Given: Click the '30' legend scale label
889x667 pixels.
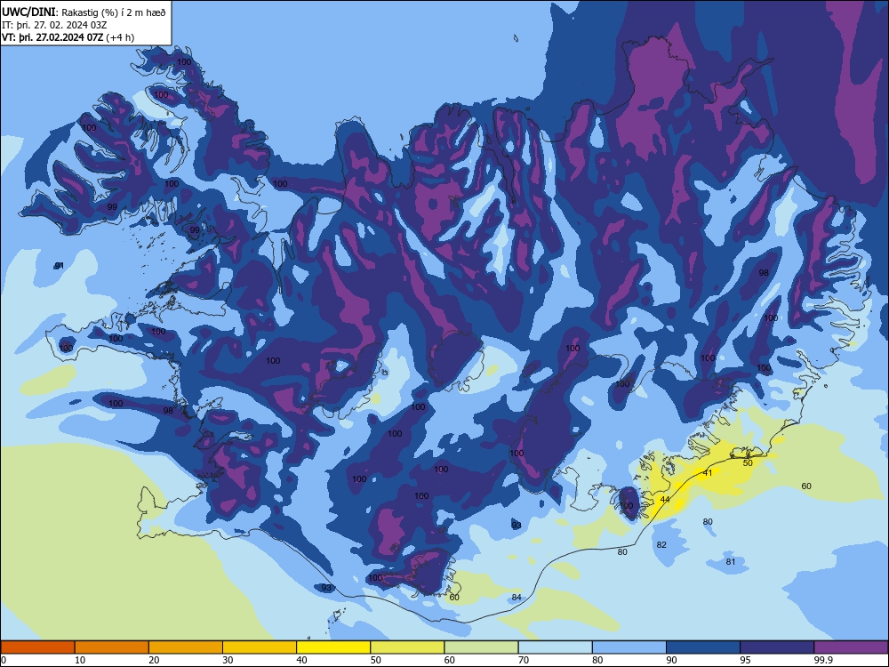Looking at the screenshot, I should click(x=228, y=660).
